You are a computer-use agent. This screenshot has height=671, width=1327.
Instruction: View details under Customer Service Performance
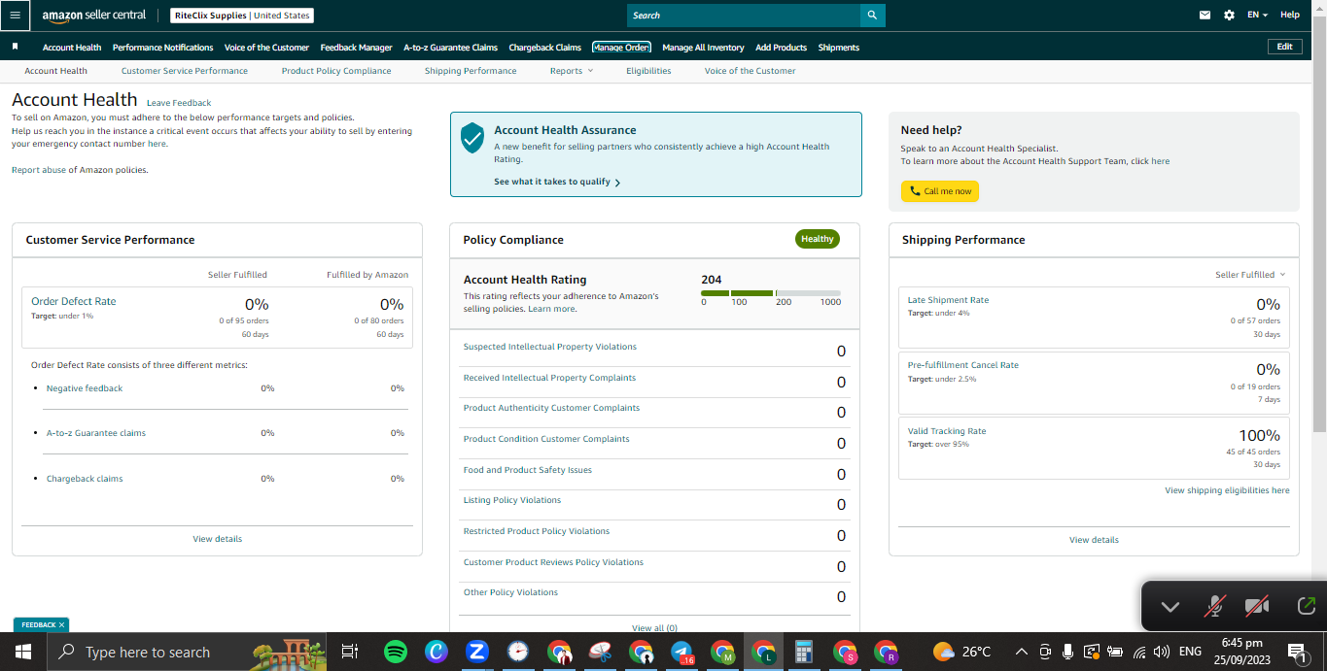click(x=217, y=539)
